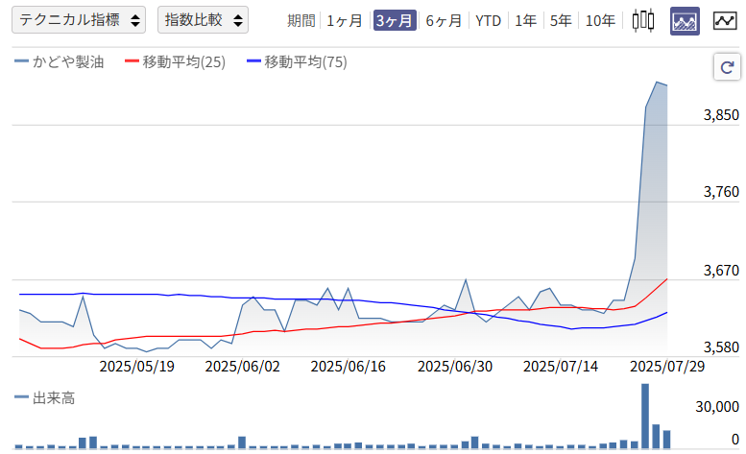The width and height of the screenshot is (746, 454).
Task: Click the chart reload icon
Action: [727, 67]
